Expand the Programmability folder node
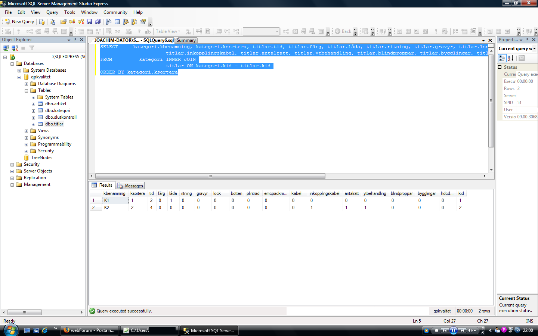Image resolution: width=538 pixels, height=336 pixels. point(26,144)
